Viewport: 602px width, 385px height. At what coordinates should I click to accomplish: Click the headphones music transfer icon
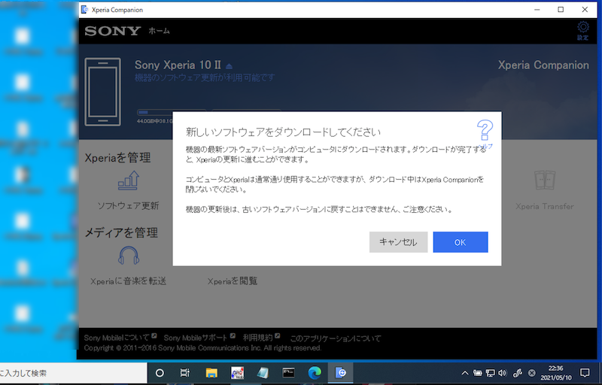tap(128, 256)
